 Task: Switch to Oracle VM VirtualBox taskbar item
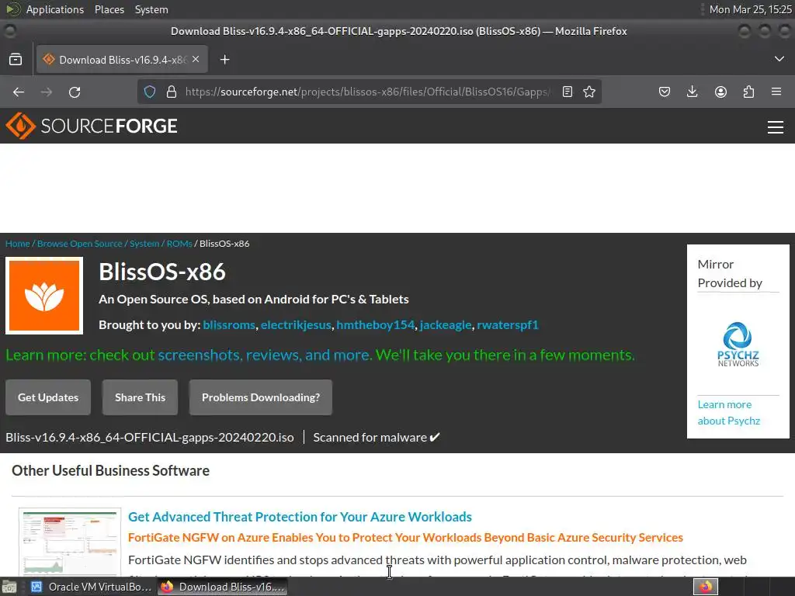tap(91, 587)
